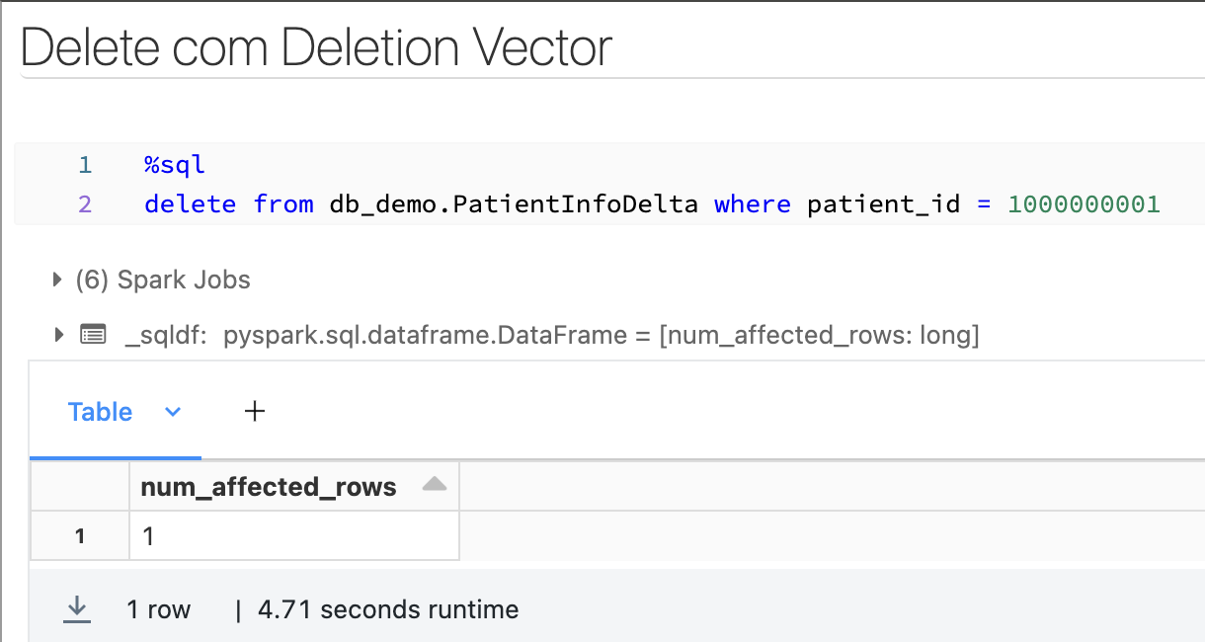Sort by num_affected_rows arrow icon
Screen dimensions: 1205x642
tap(434, 484)
